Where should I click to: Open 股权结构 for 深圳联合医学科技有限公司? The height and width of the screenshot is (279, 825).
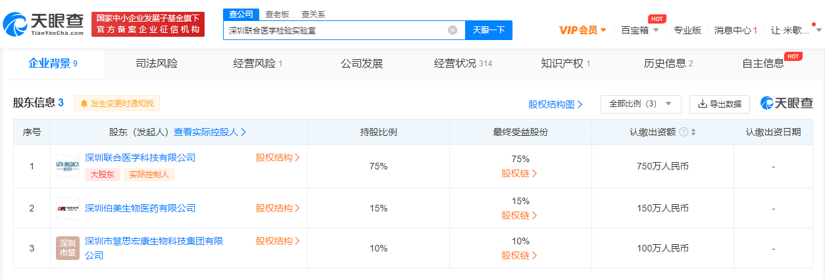pyautogui.click(x=278, y=158)
